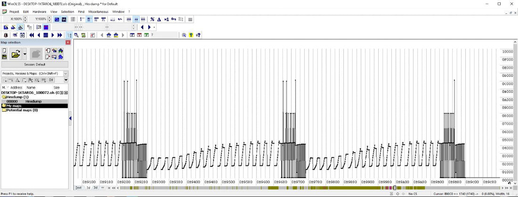
Task: Switch to the Text view tab
Action: point(79,188)
